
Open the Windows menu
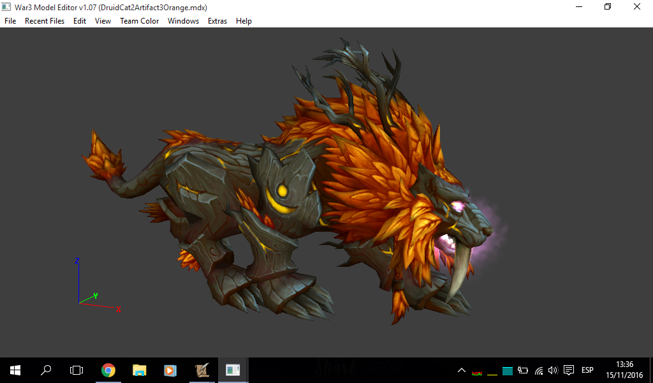pyautogui.click(x=183, y=21)
